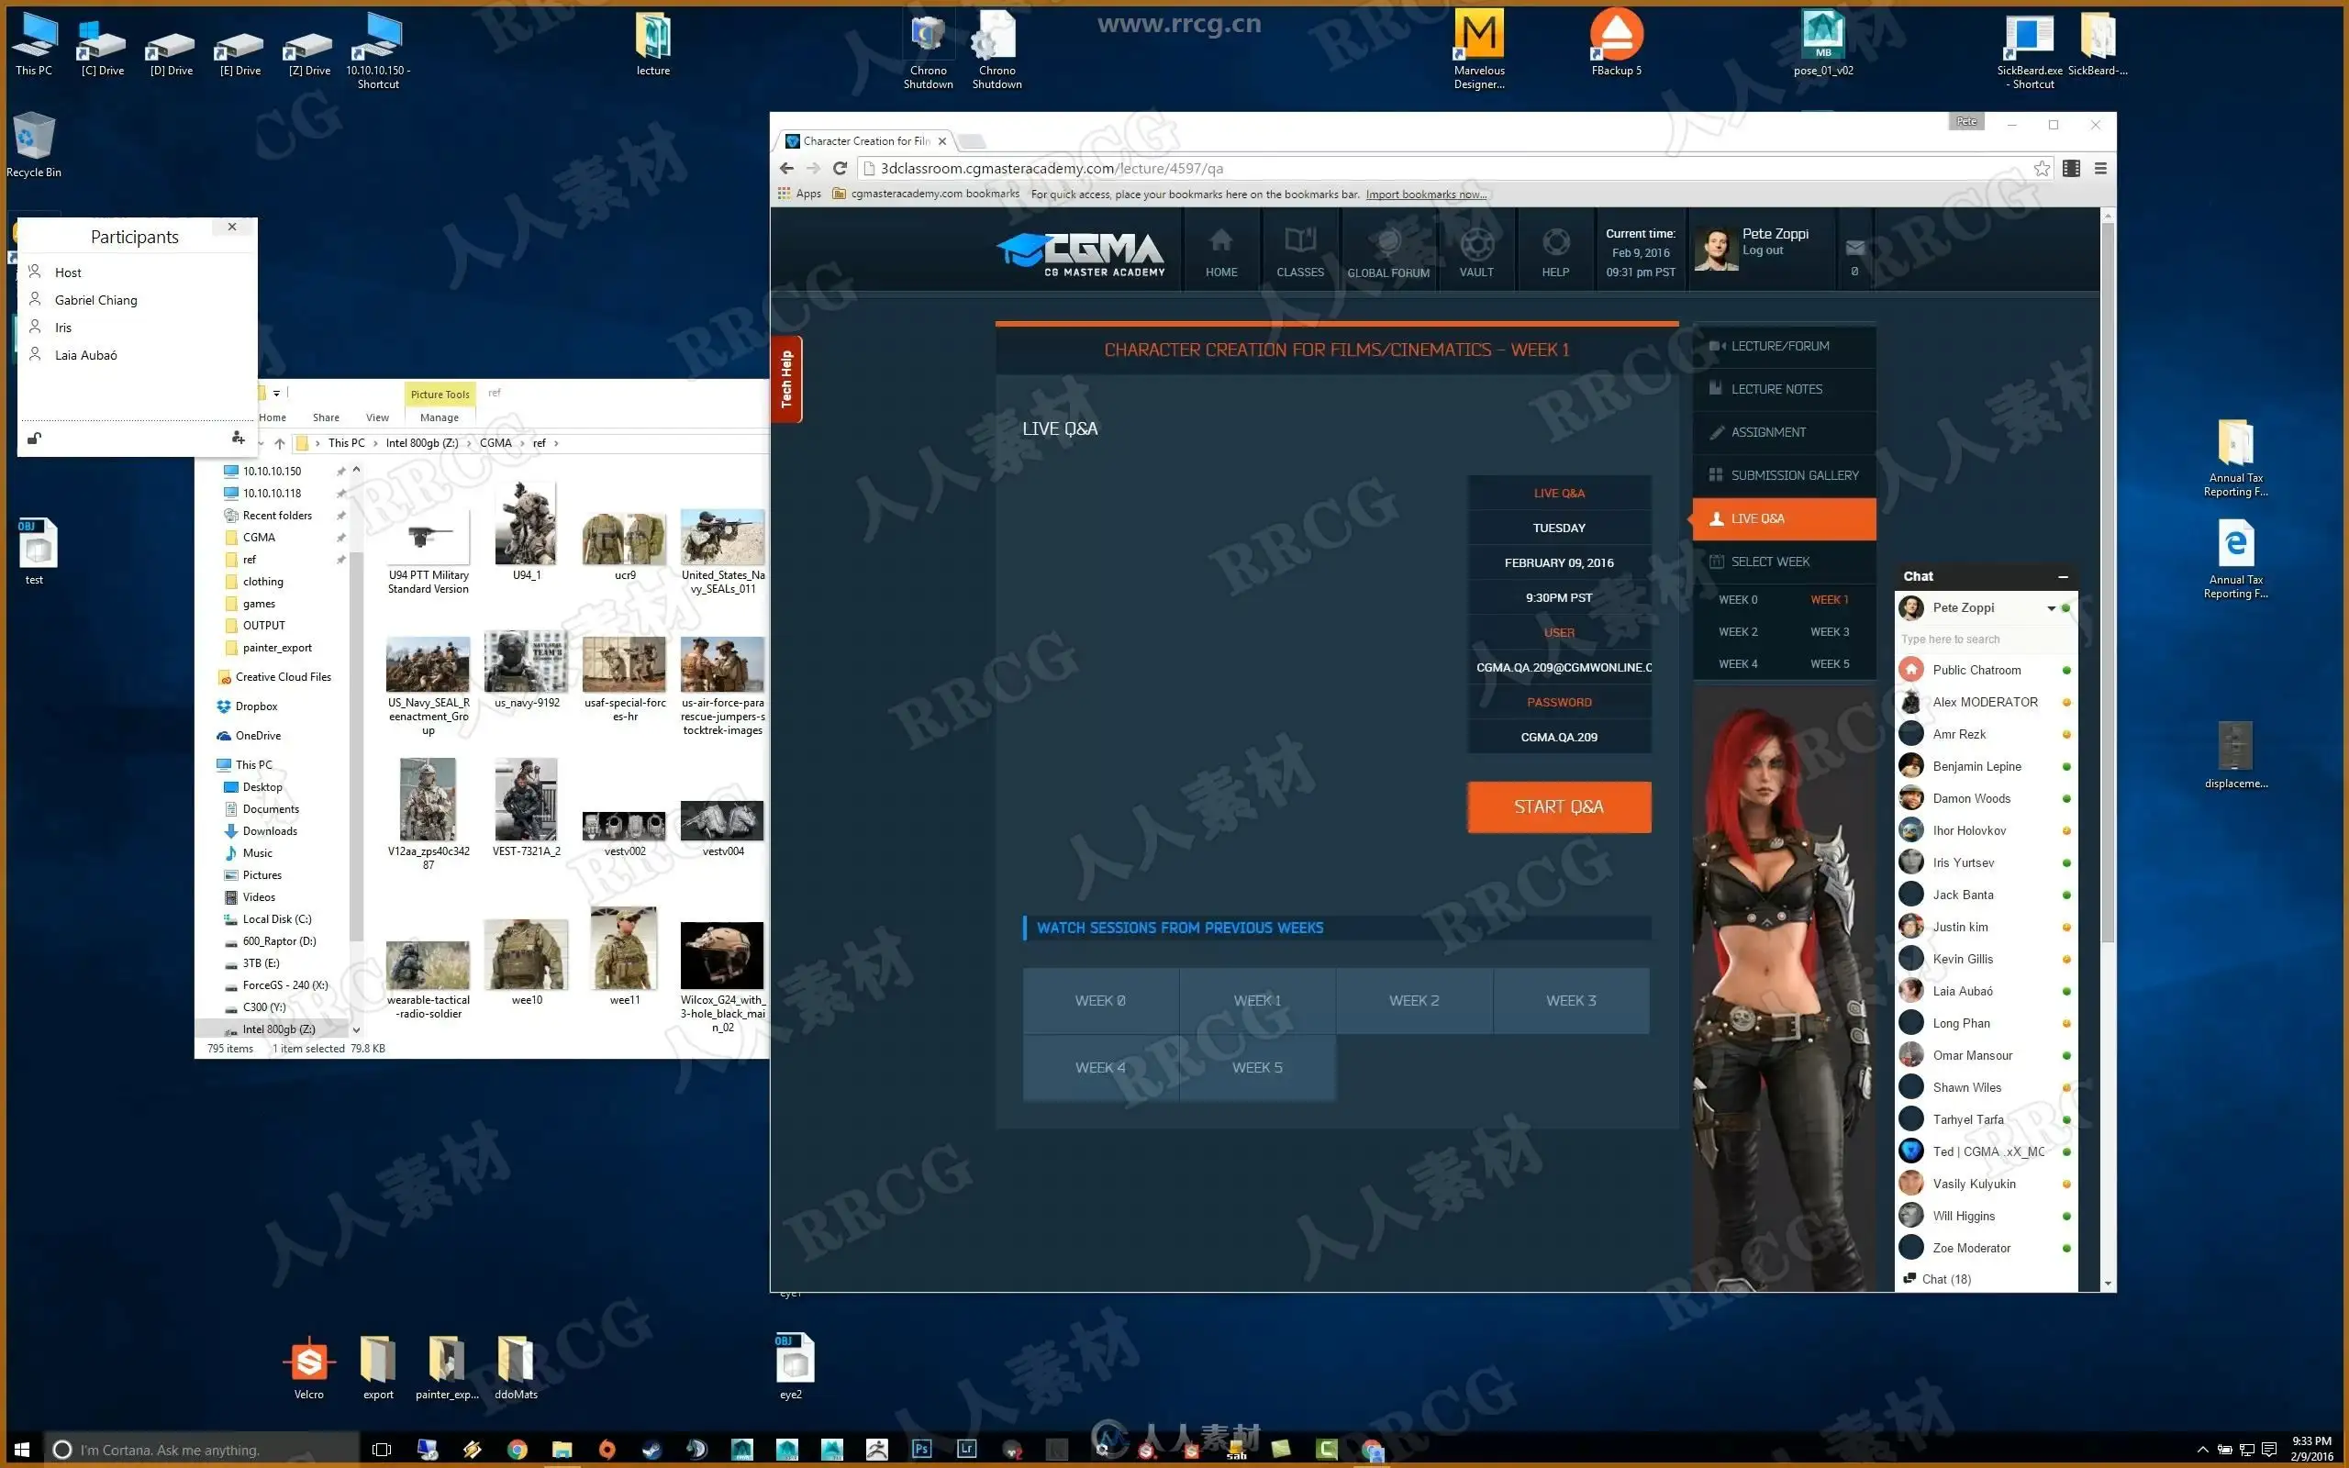
Task: Select ASSIGNMENT in sidebar menu
Action: click(1784, 432)
